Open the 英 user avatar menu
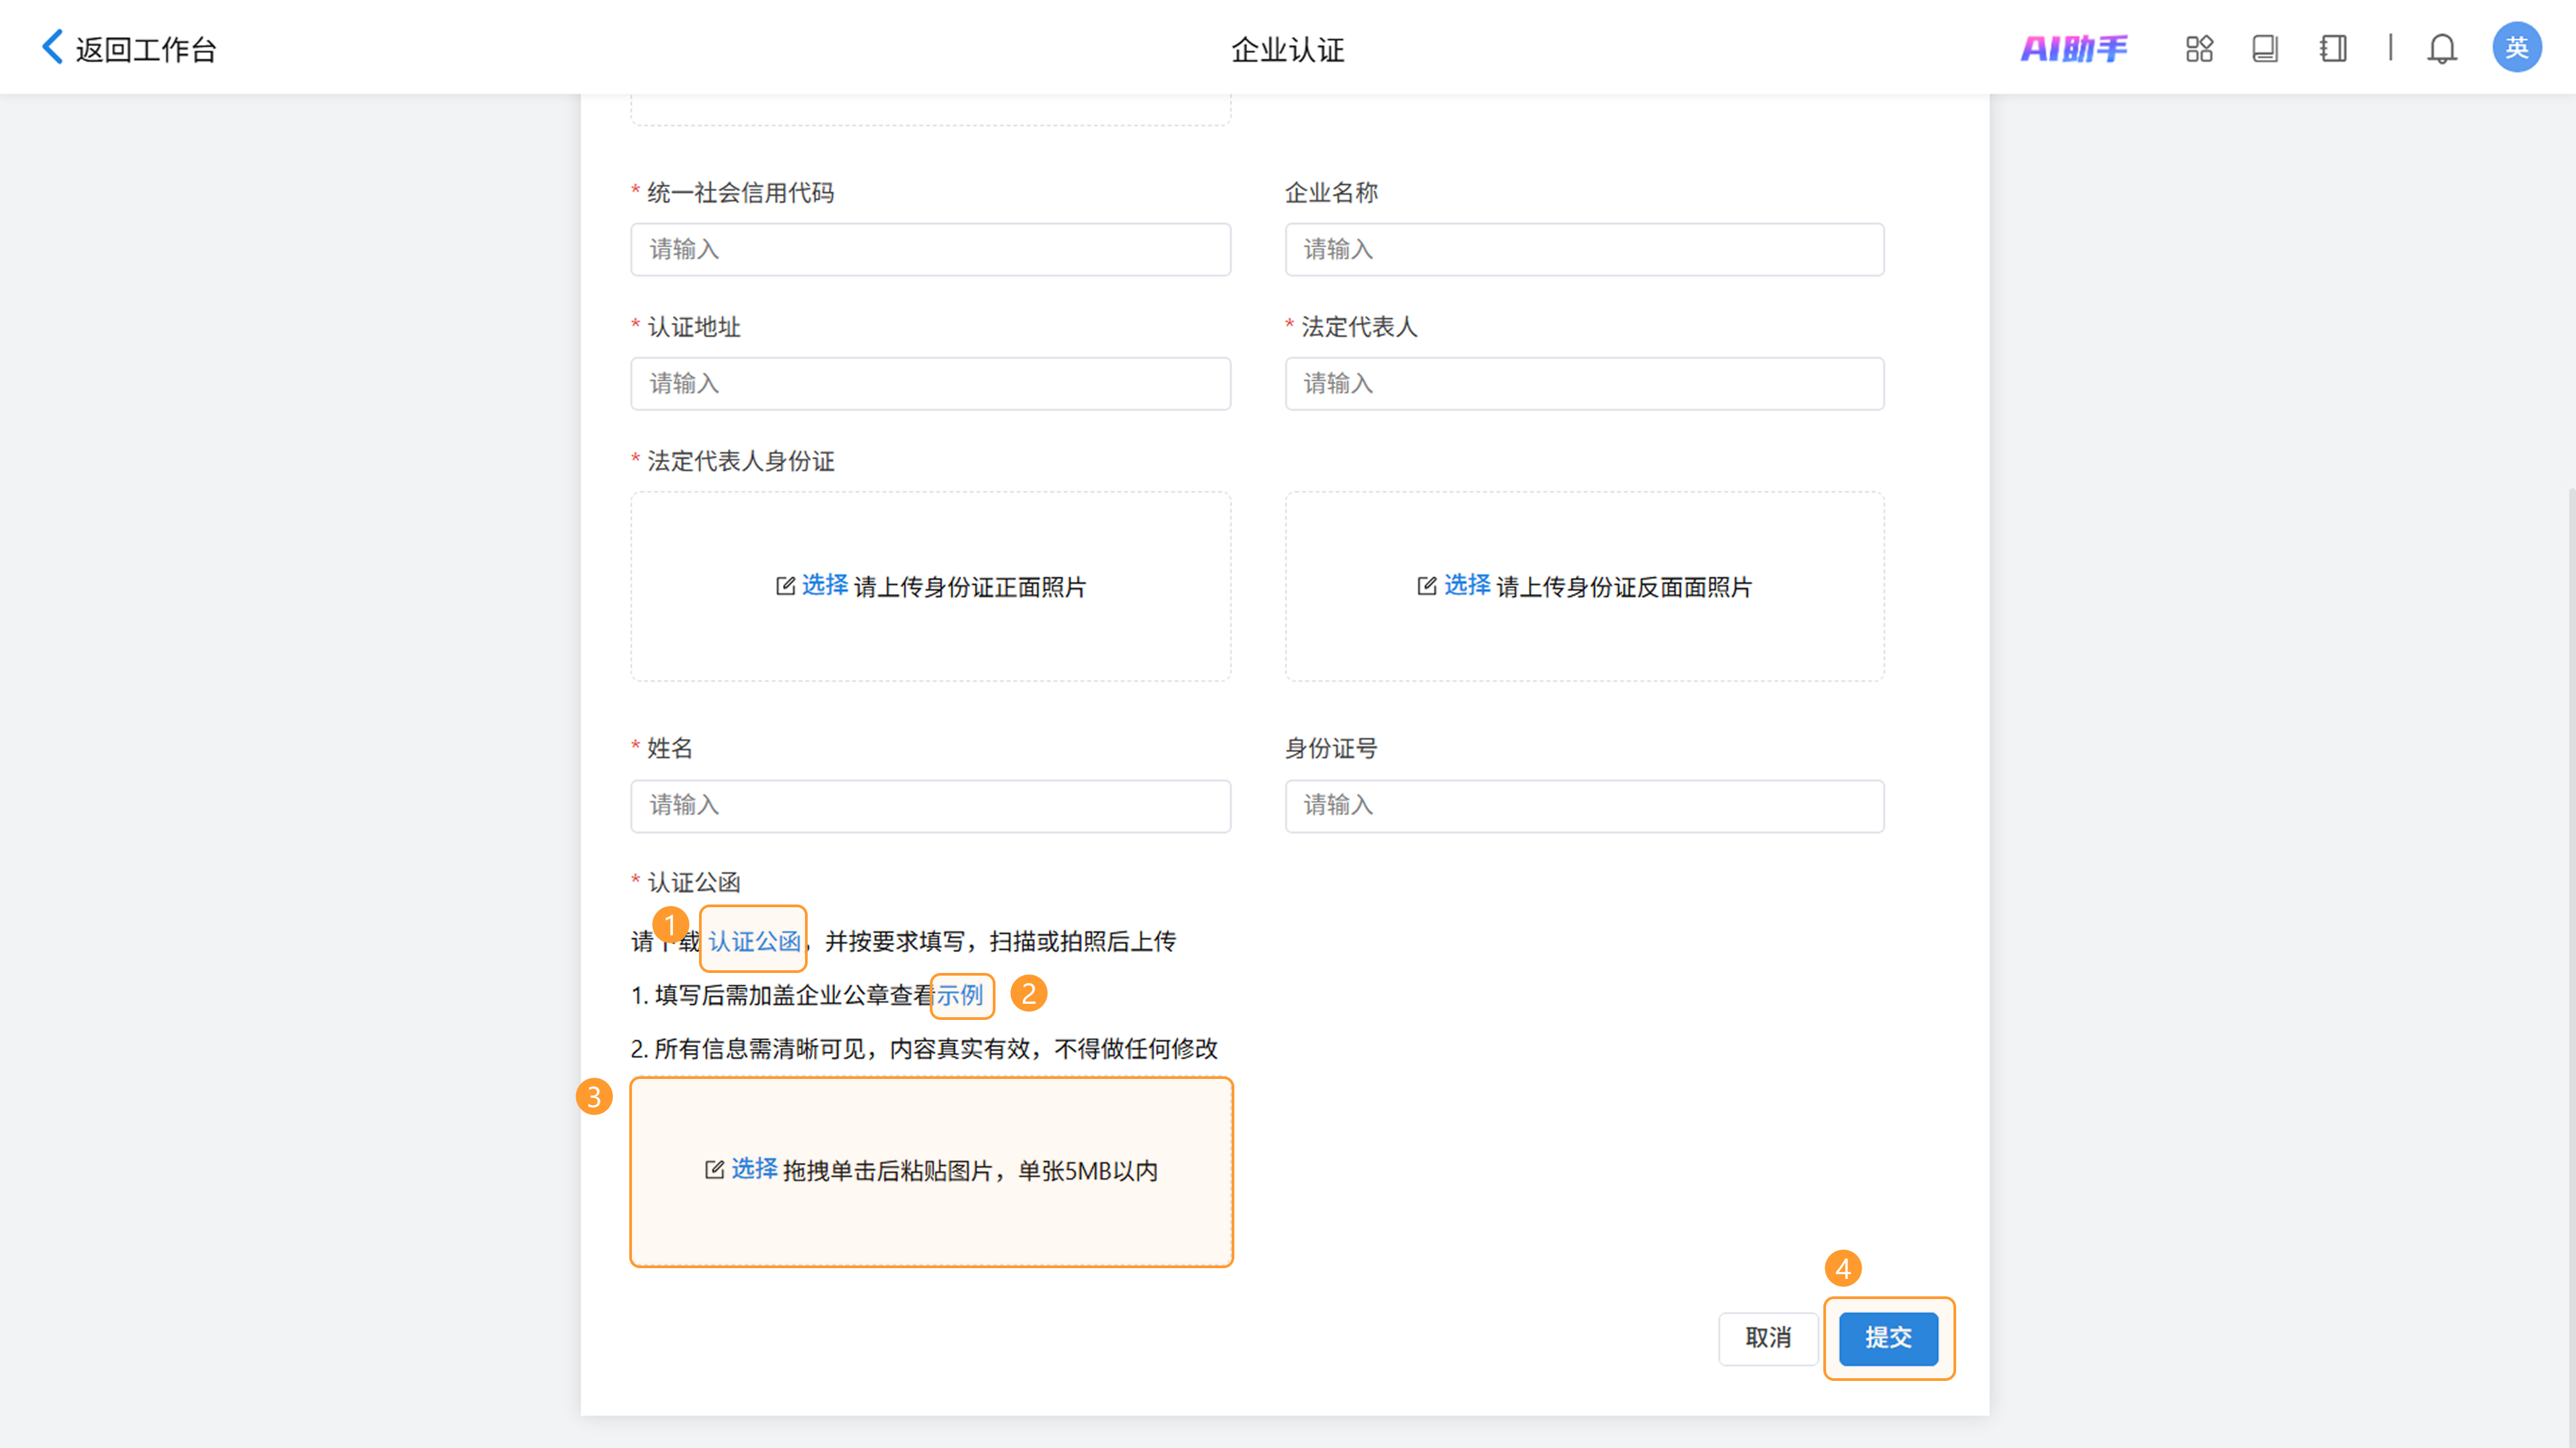 click(2516, 47)
